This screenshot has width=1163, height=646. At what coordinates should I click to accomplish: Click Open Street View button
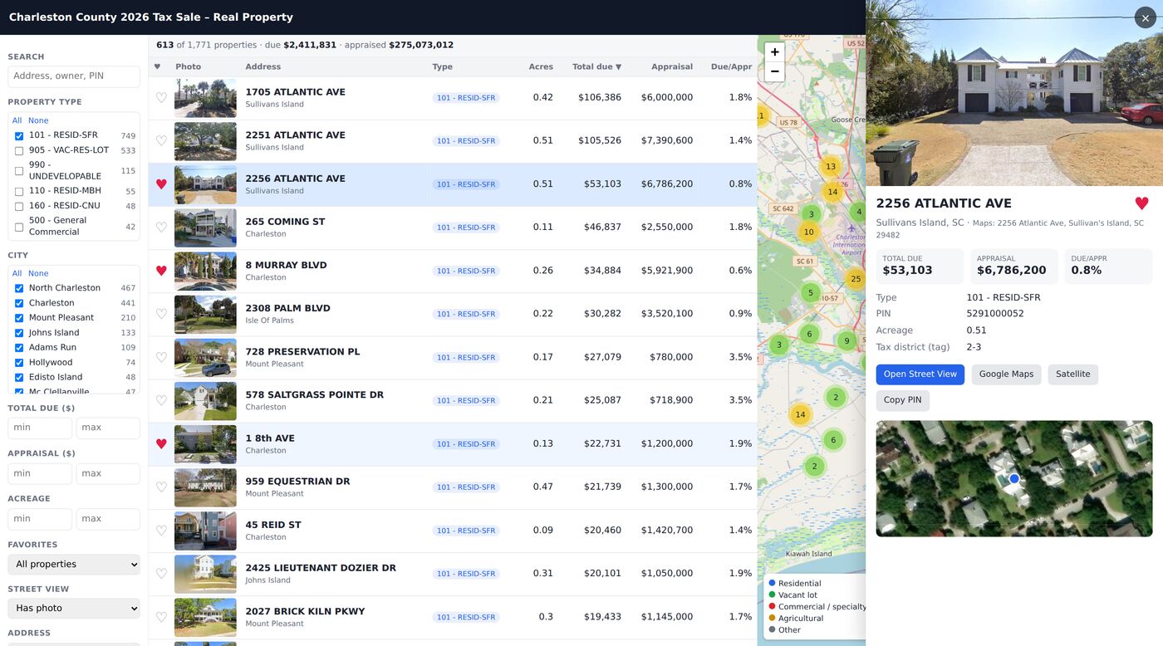click(x=920, y=374)
